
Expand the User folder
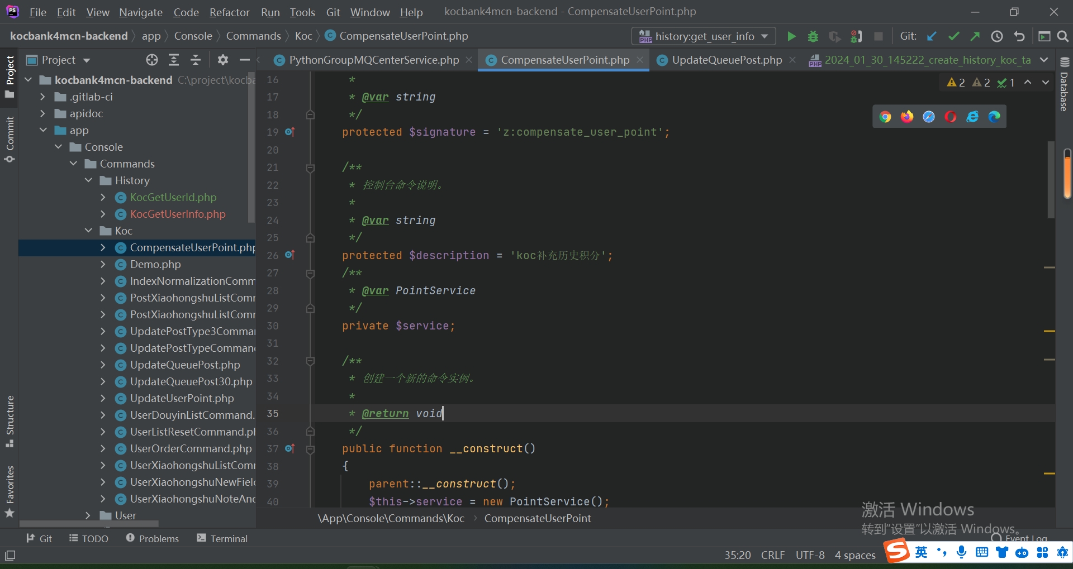coord(88,515)
